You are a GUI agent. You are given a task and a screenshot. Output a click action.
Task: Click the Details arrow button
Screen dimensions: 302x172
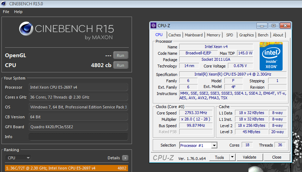pos(125,158)
